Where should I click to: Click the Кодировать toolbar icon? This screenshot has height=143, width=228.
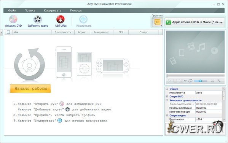pyautogui.click(x=83, y=19)
